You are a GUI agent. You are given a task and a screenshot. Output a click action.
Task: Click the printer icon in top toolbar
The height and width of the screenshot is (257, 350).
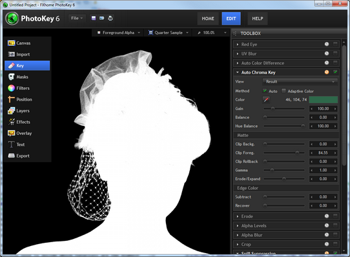[110, 18]
